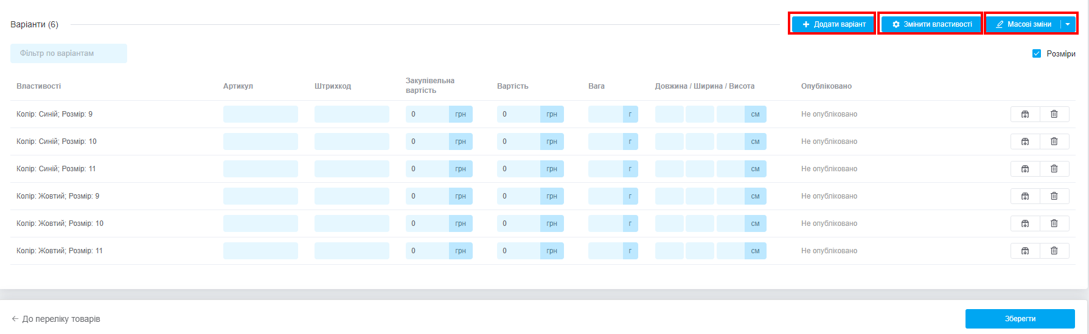Save changes with the Зберегти button
The width and height of the screenshot is (1089, 334).
(x=1020, y=319)
